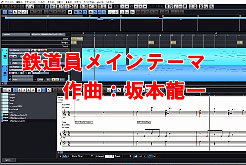
Task: Click the stop transport button
Action: (x=136, y=7)
